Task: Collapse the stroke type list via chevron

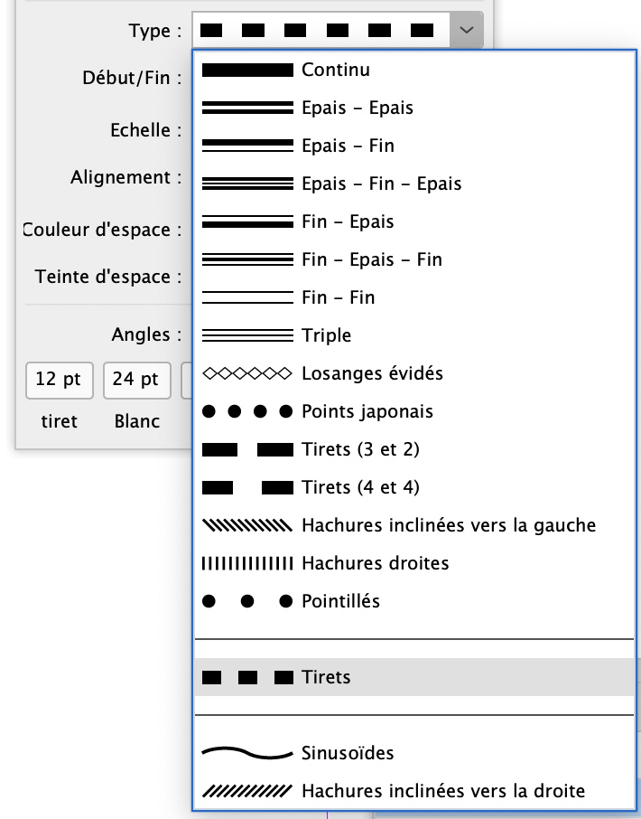Action: (x=466, y=30)
